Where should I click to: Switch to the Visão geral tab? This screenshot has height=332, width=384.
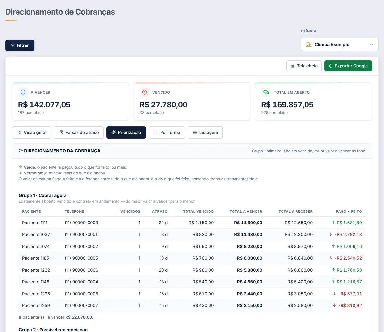[x=31, y=133]
